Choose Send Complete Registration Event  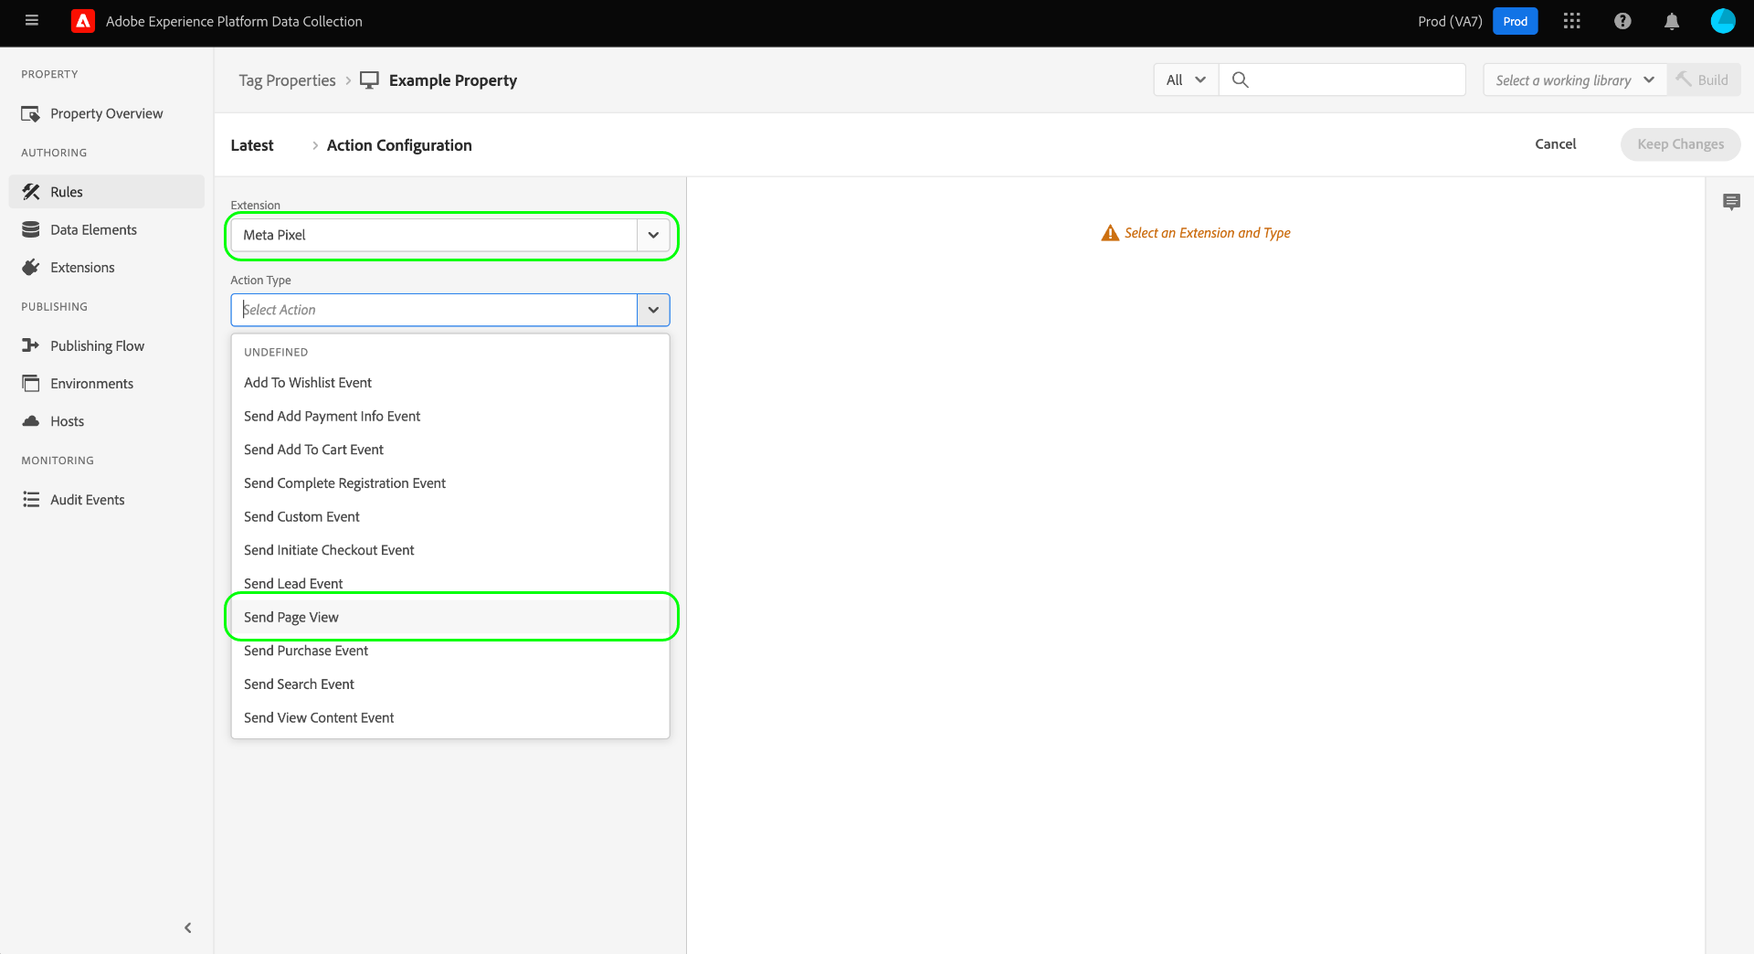tap(450, 482)
